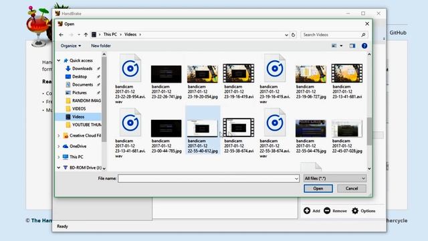Expand the This PC tree node
The height and width of the screenshot is (241, 428).
click(x=59, y=157)
